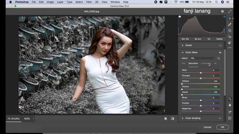Open the zoom level dropdown arrow
This screenshot has height=134, width=239.
[x=33, y=119]
